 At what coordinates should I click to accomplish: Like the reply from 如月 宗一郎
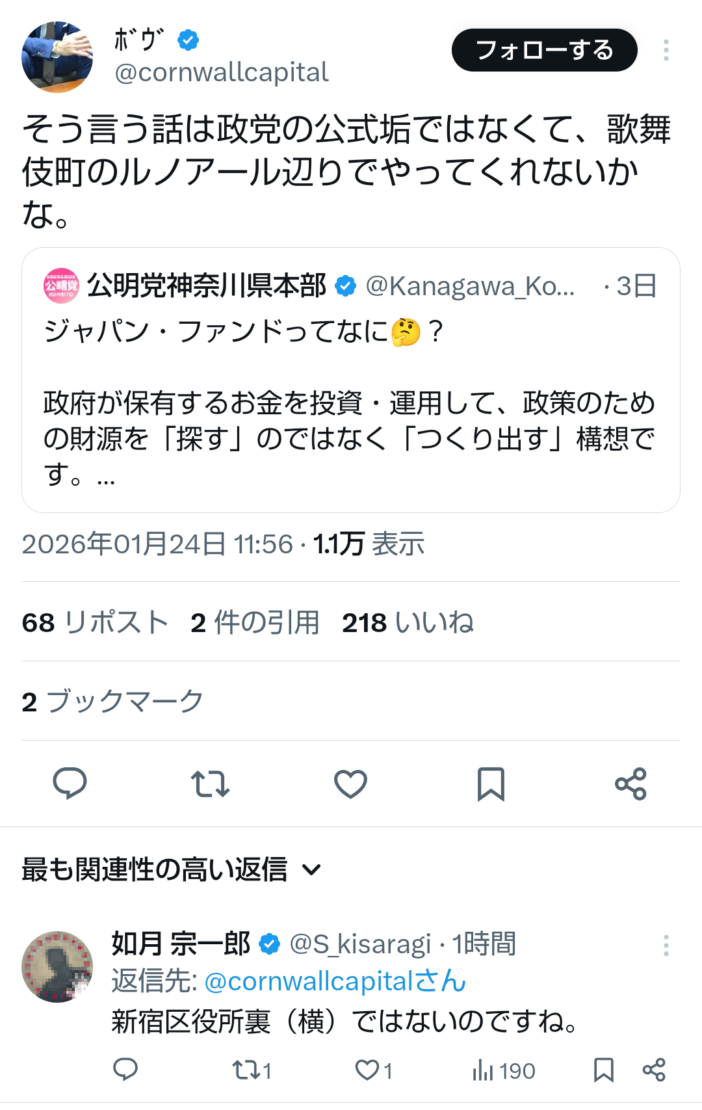[x=367, y=1070]
